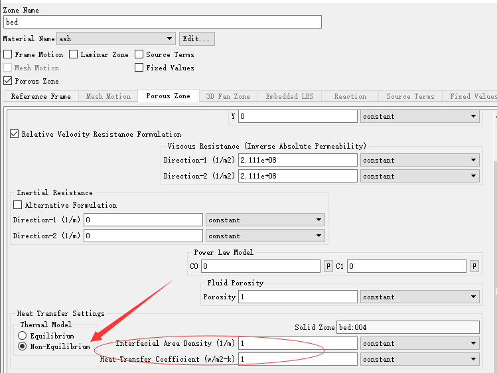The height and width of the screenshot is (373, 497).
Task: Enable the Frame Motion checkbox
Action: [8, 54]
